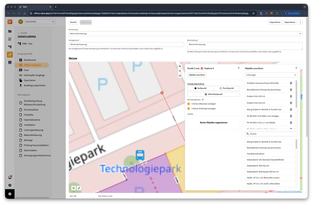Open the settings gear in left rail

10,185
